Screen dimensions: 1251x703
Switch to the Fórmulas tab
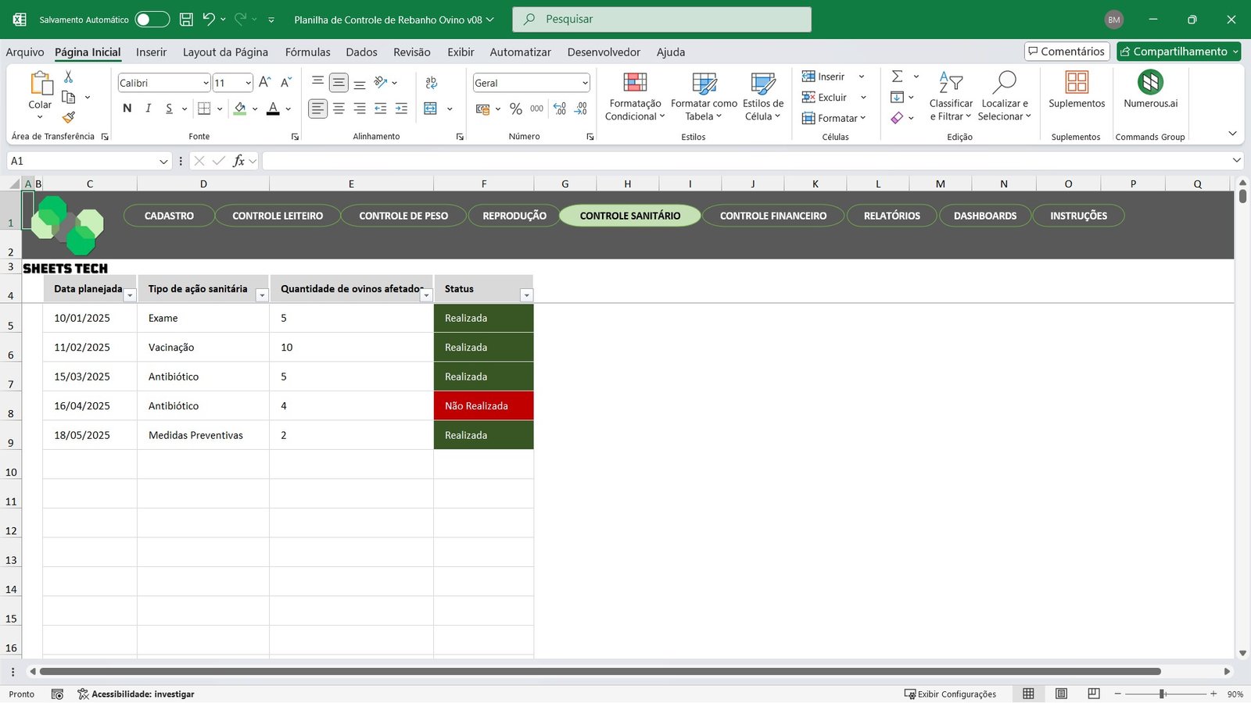(307, 52)
